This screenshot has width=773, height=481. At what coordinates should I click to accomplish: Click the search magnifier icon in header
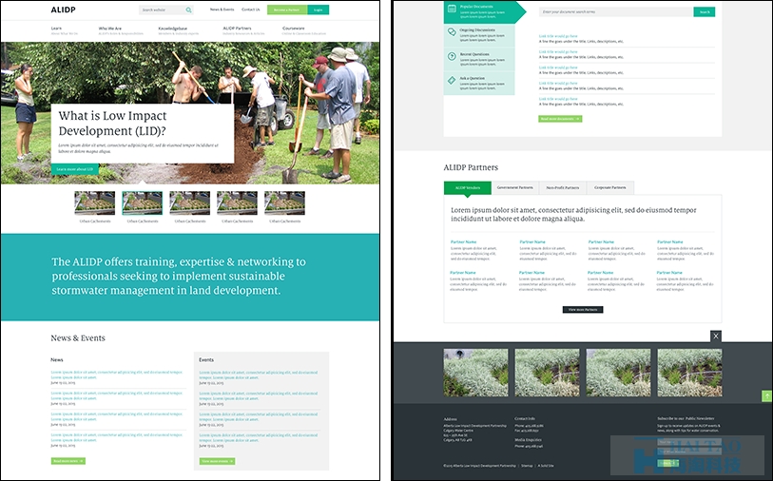point(189,10)
